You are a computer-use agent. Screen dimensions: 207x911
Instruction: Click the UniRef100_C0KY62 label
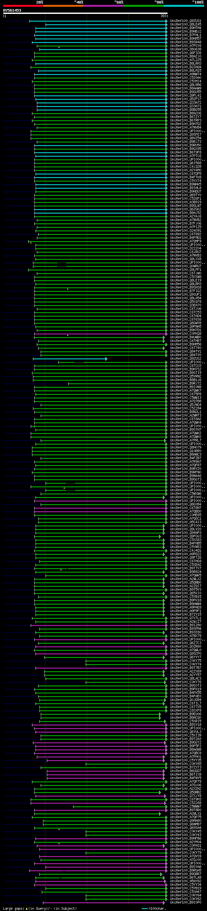(185, 899)
